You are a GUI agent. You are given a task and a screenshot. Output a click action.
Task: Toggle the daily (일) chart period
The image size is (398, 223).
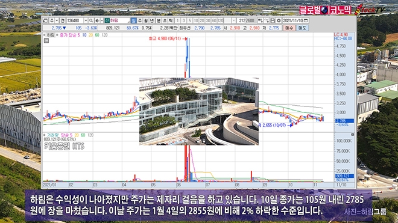(133, 20)
